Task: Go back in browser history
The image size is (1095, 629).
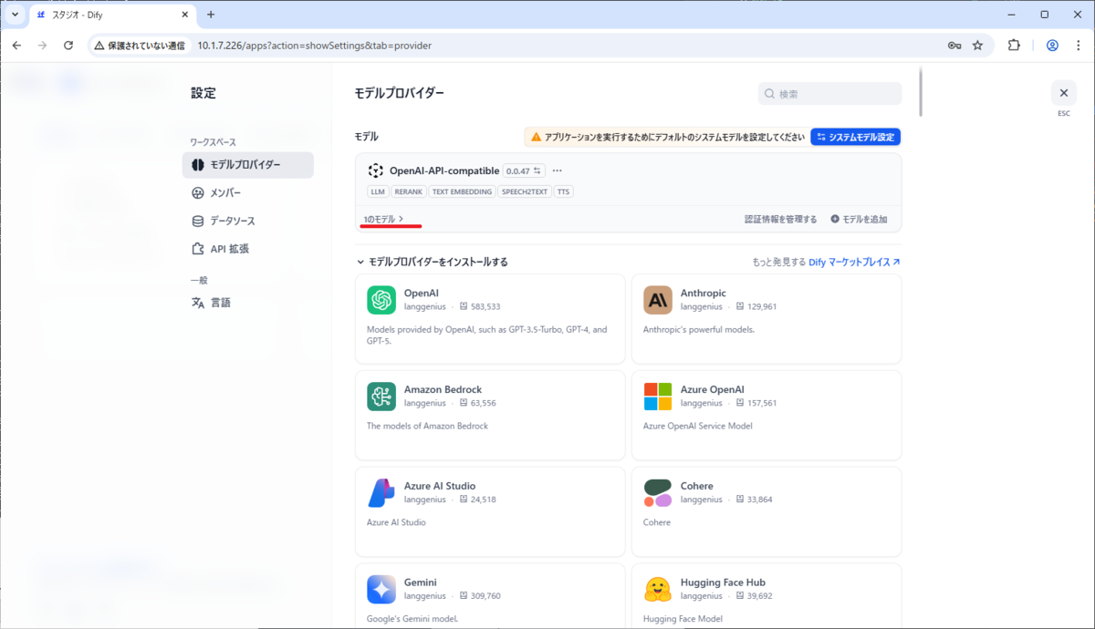Action: click(16, 45)
